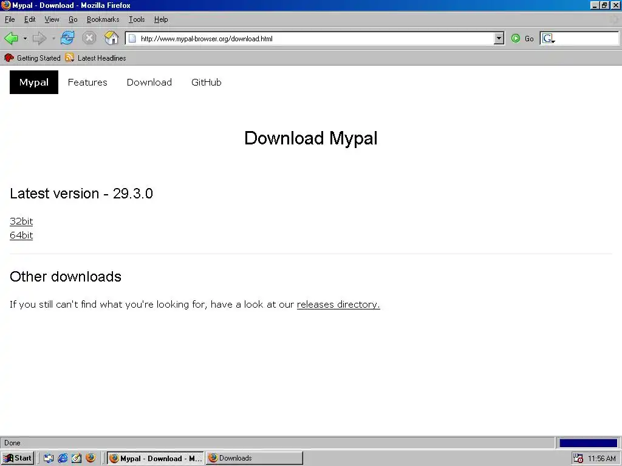Open the releases directory link
Image resolution: width=622 pixels, height=466 pixels.
(x=338, y=305)
